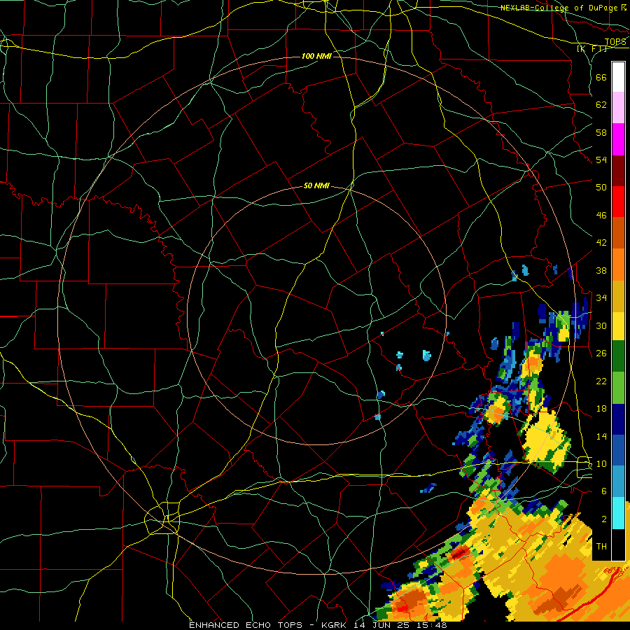Pick the cyan 2 kft legend swatch

point(618,513)
